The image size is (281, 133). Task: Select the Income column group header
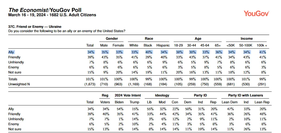pyautogui.click(x=247, y=38)
